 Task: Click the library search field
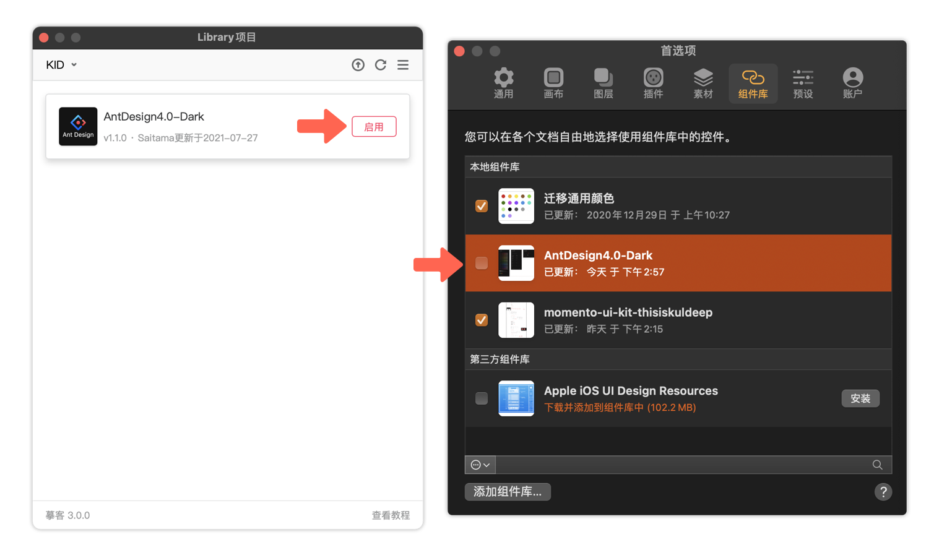tap(693, 465)
